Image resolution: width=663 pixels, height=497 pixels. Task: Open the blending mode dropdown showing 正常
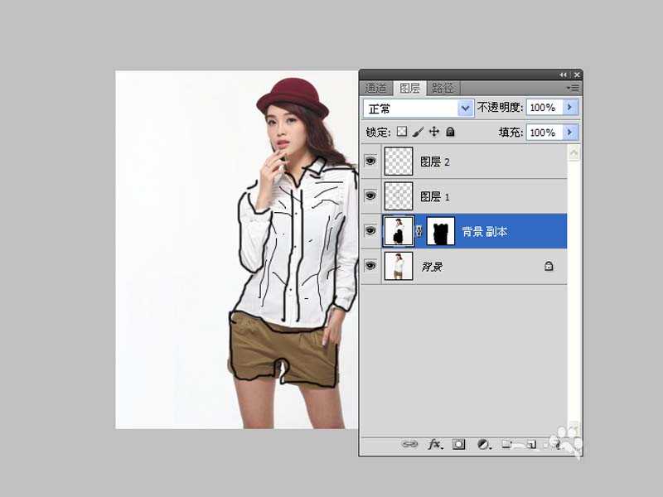[x=417, y=108]
